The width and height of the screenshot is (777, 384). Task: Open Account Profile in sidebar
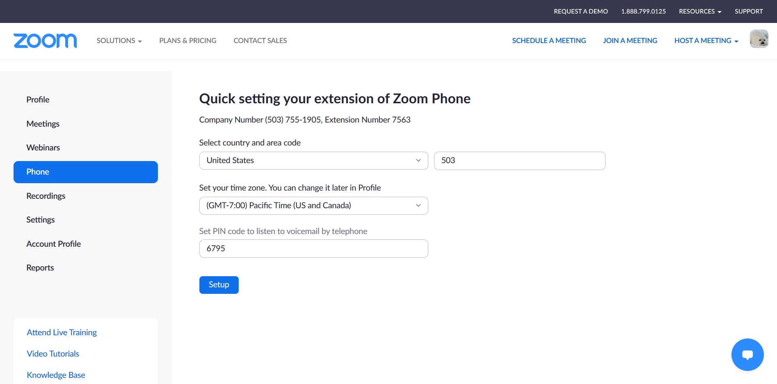[x=54, y=244]
